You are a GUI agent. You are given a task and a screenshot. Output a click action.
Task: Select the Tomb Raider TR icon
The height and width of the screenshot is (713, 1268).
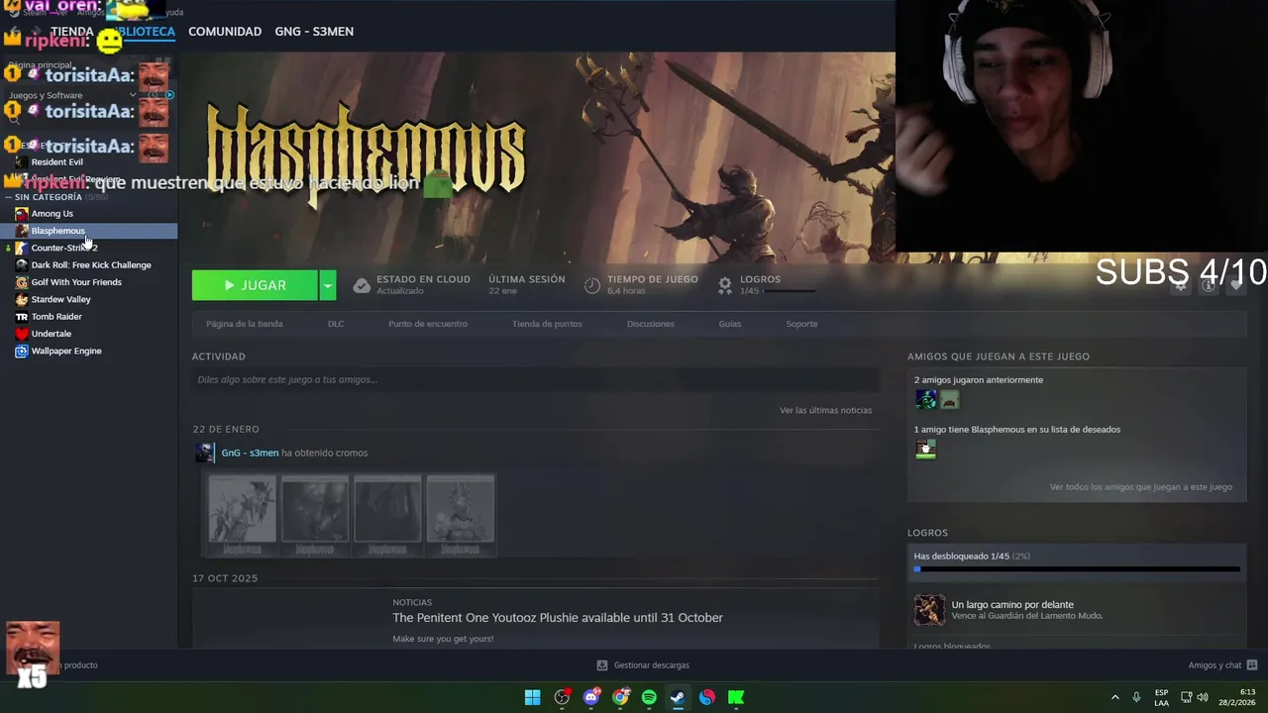point(21,317)
